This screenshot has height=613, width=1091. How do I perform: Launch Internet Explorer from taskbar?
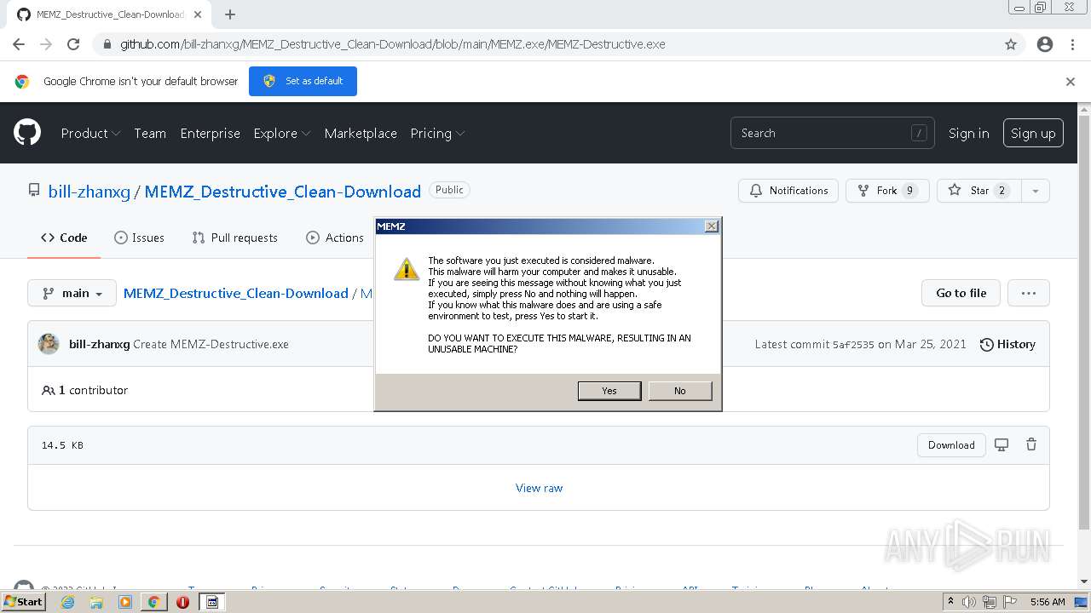coord(68,602)
